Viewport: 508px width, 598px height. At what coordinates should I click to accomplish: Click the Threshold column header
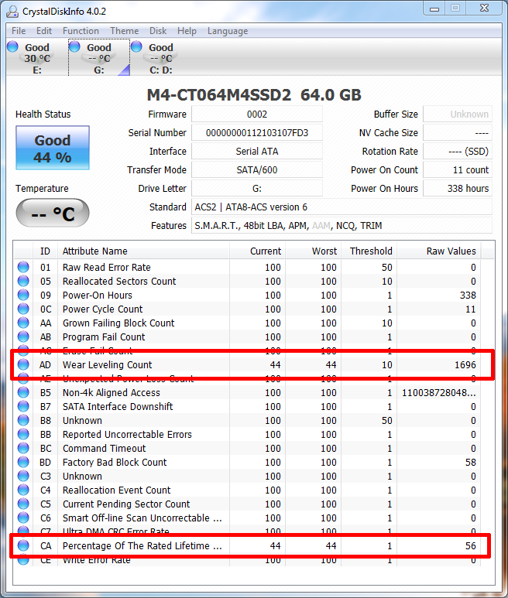click(369, 251)
